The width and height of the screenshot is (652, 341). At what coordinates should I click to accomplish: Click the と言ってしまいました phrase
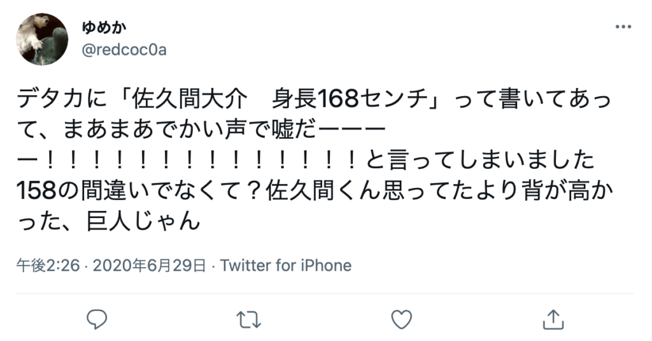click(480, 161)
